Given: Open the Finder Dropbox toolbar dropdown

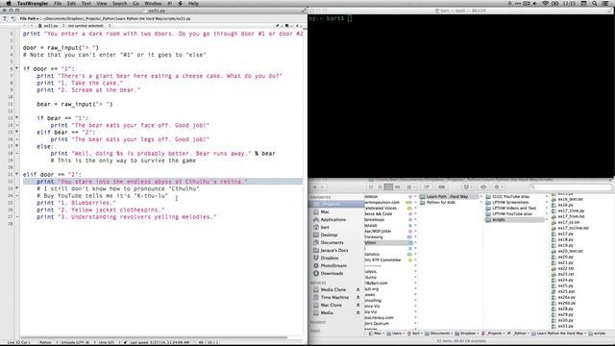Looking at the screenshot, I should pos(468,187).
